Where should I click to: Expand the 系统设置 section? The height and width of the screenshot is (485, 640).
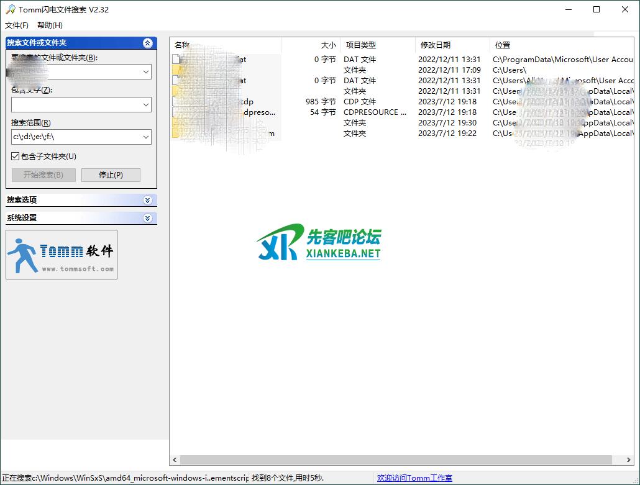(x=147, y=218)
